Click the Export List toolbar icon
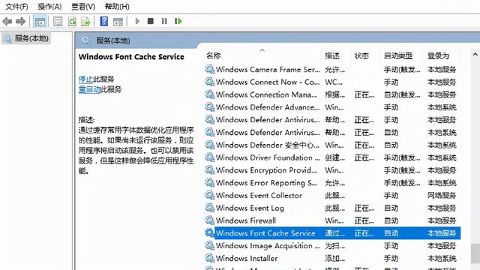Image resolution: width=480 pixels, height=270 pixels. (85, 22)
